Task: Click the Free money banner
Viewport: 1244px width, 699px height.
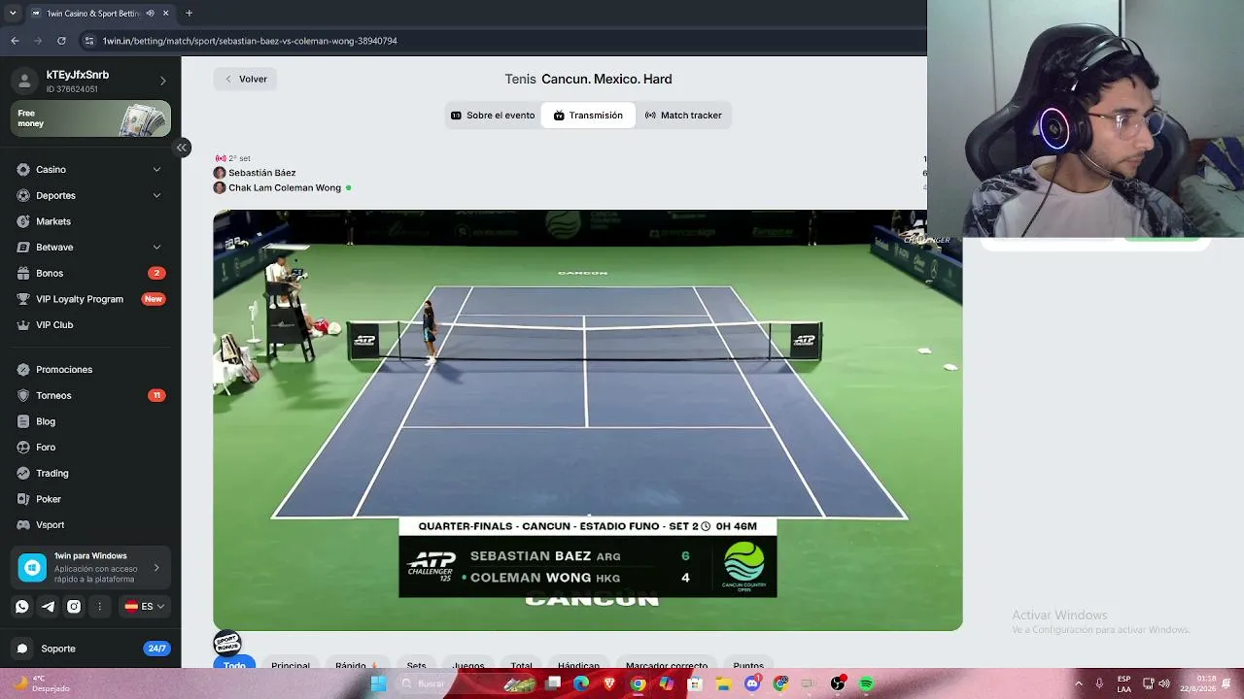Action: [91, 118]
